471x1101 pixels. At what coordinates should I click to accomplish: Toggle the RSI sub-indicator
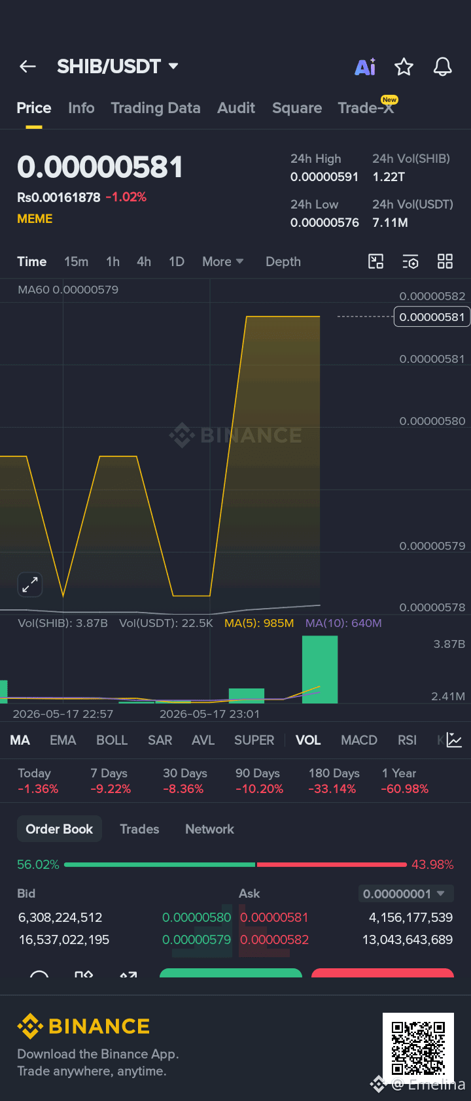pos(407,740)
